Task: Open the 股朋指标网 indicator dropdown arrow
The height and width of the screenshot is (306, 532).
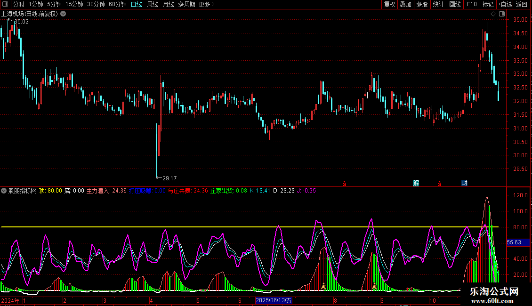Action: pyautogui.click(x=4, y=191)
